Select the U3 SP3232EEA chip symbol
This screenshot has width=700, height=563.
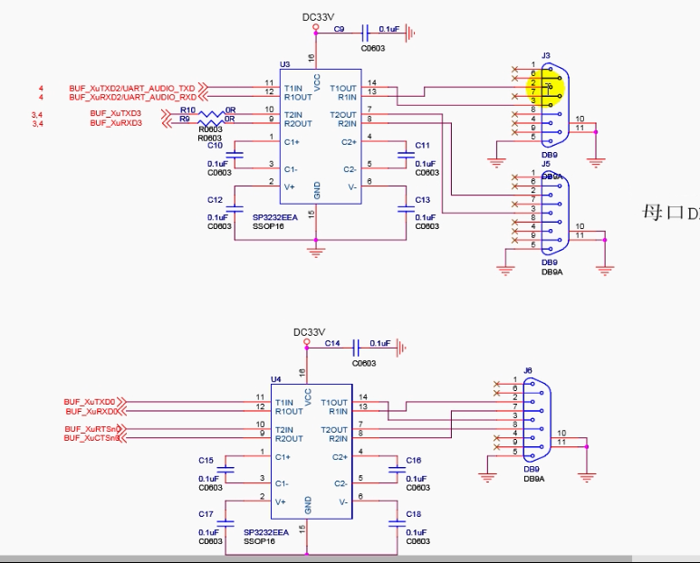[316, 138]
